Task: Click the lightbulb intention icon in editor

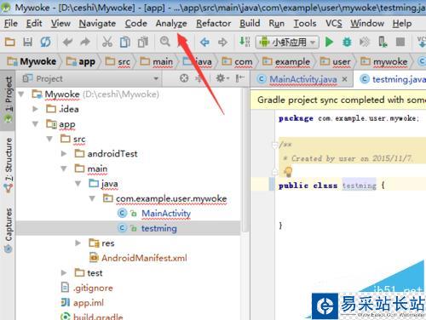Action: (287, 171)
